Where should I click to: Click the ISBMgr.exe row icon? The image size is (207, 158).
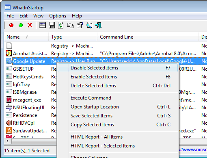pyautogui.click(x=9, y=92)
